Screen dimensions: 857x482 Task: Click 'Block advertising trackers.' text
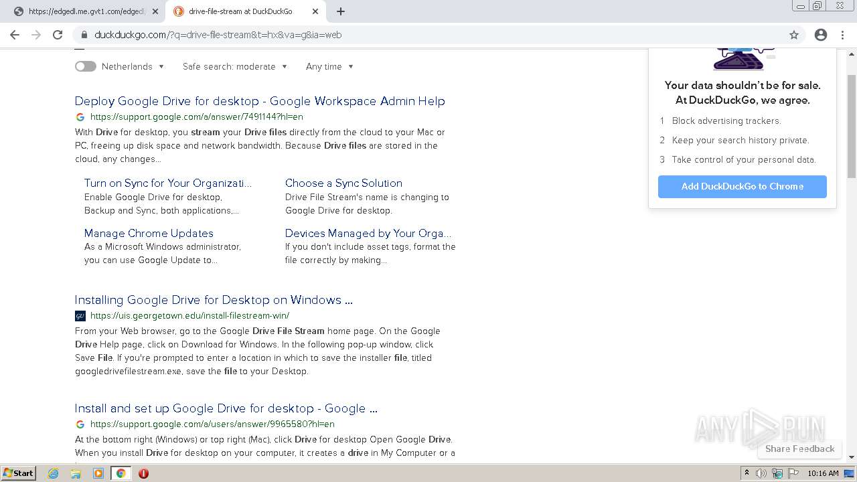(x=726, y=120)
